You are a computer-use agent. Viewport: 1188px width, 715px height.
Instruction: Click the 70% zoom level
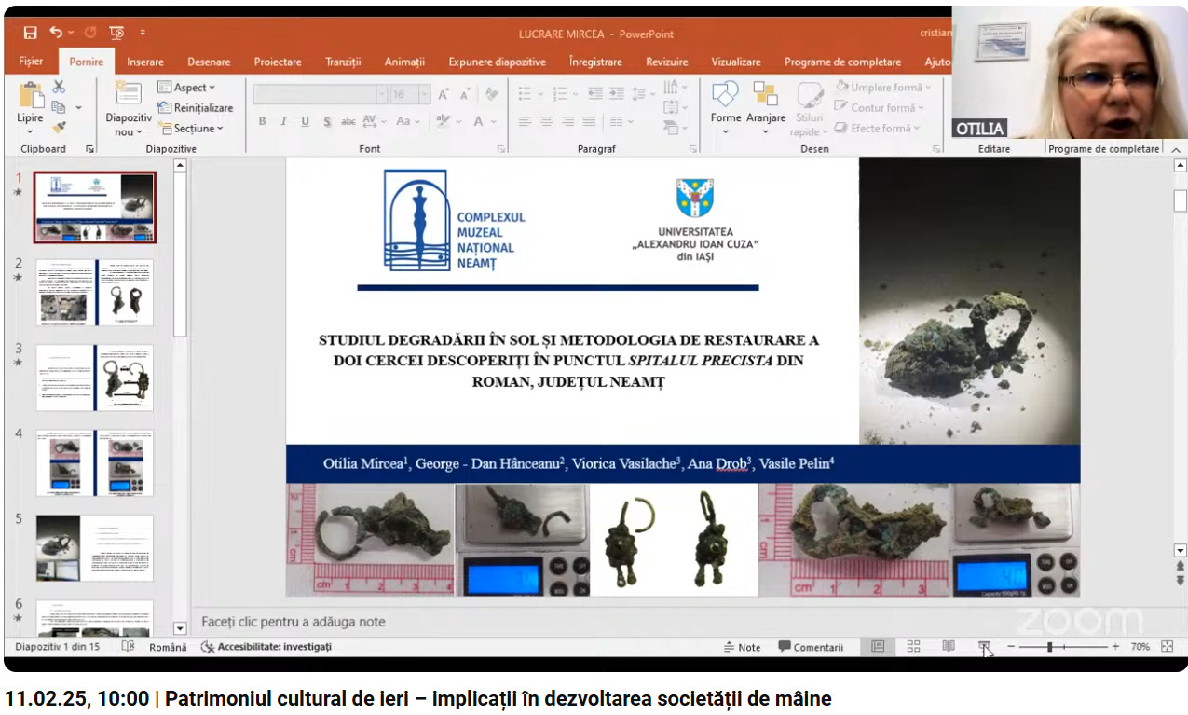1140,647
